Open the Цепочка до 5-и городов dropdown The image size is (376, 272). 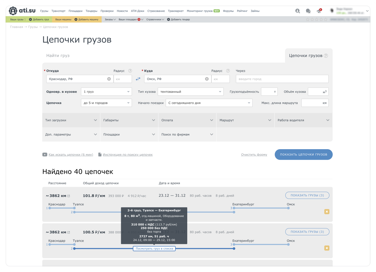(x=106, y=103)
